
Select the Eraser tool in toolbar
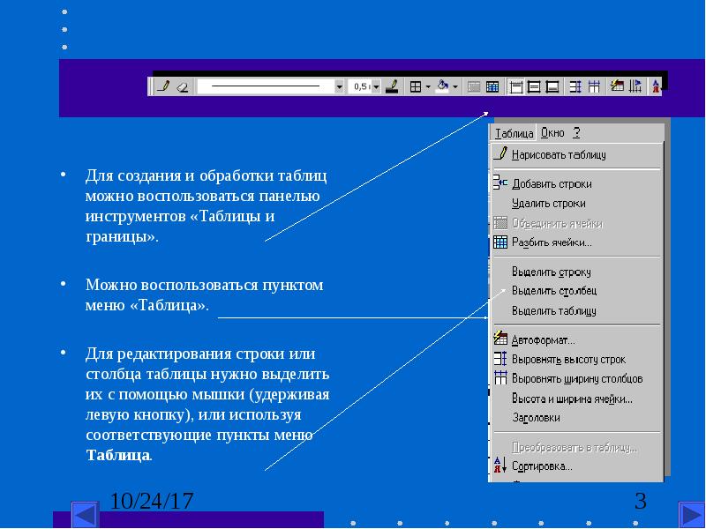pos(183,86)
